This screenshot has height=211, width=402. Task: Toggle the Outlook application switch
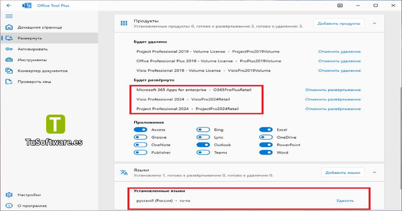pyautogui.click(x=204, y=145)
